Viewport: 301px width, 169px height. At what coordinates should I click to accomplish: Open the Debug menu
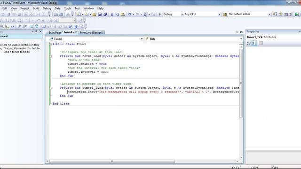47,8
